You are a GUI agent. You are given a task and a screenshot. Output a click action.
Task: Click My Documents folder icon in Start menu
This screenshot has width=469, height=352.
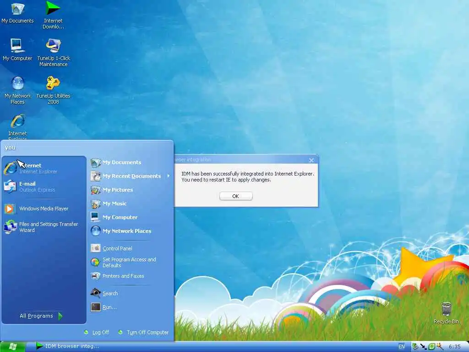click(x=95, y=162)
